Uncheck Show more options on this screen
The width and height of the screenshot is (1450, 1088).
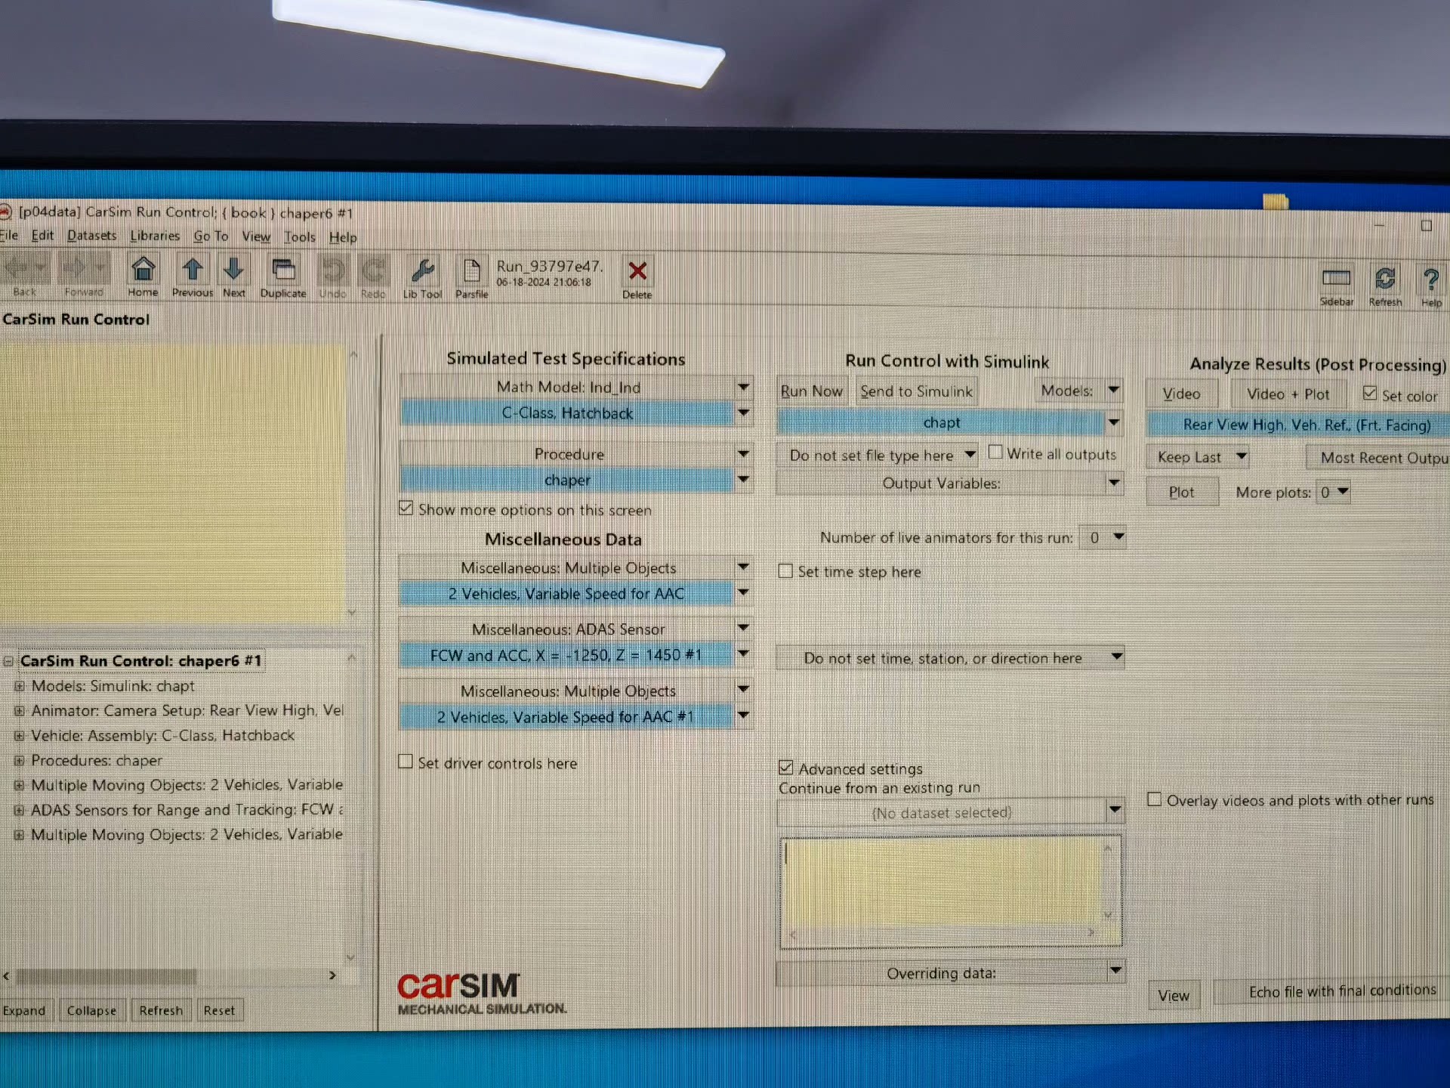pyautogui.click(x=406, y=508)
